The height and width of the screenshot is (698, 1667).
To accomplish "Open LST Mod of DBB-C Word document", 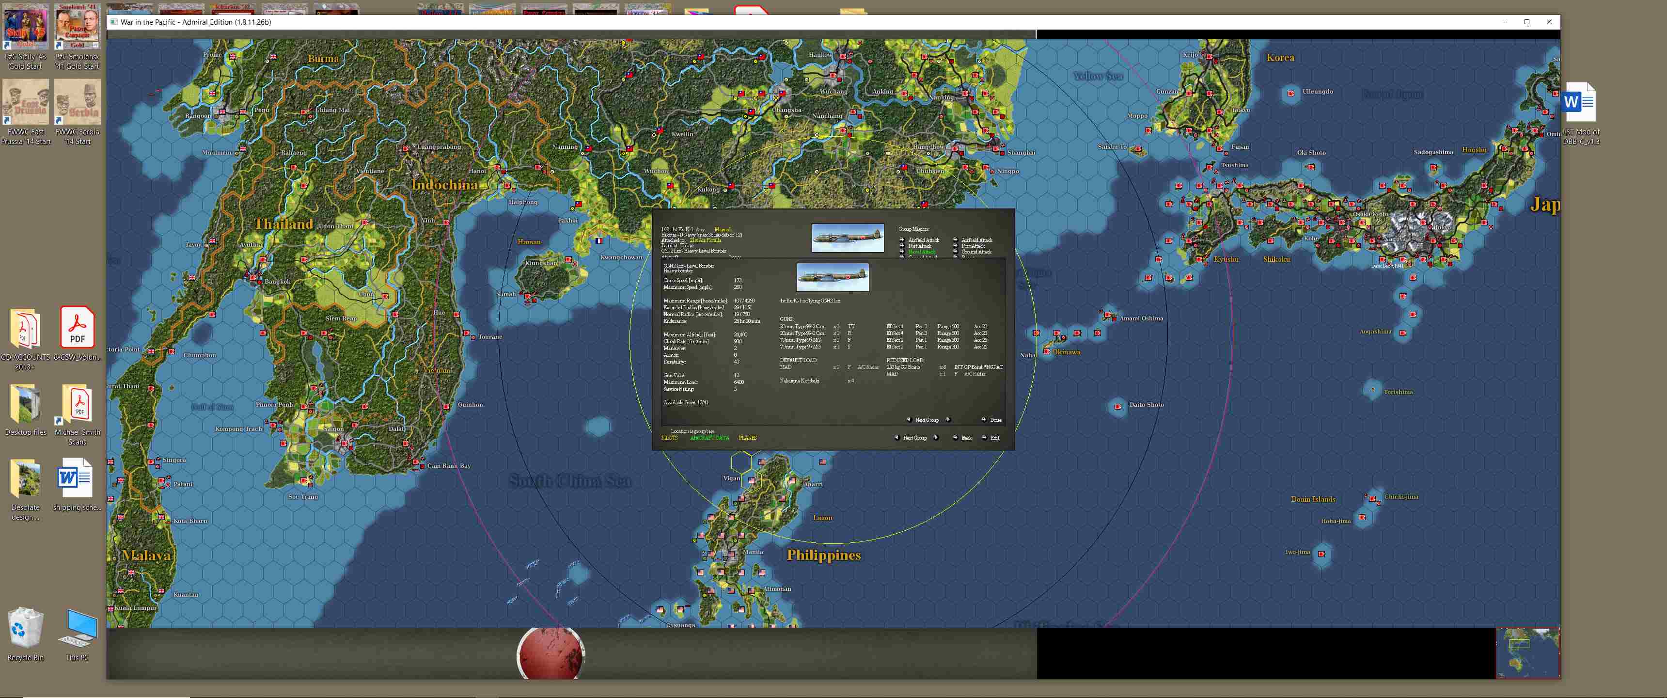I will [1580, 113].
